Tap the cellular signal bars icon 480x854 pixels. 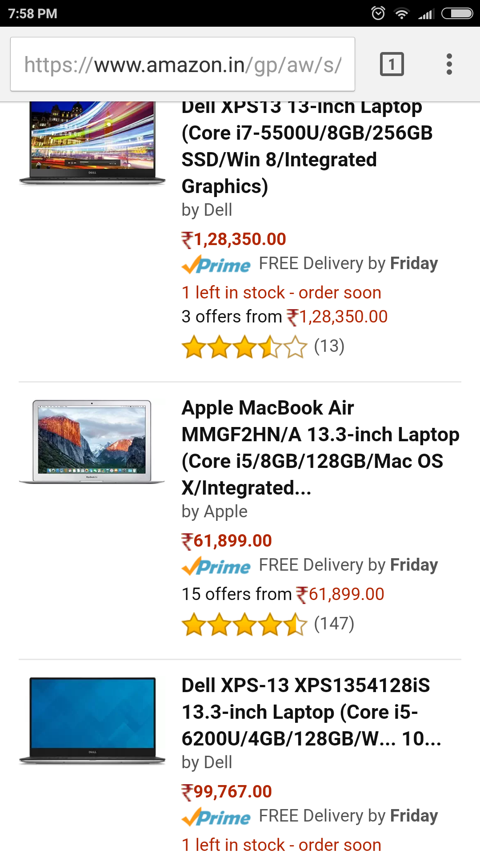pos(425,14)
